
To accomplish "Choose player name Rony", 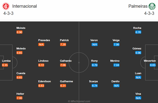I will click(x=95, y=61).
